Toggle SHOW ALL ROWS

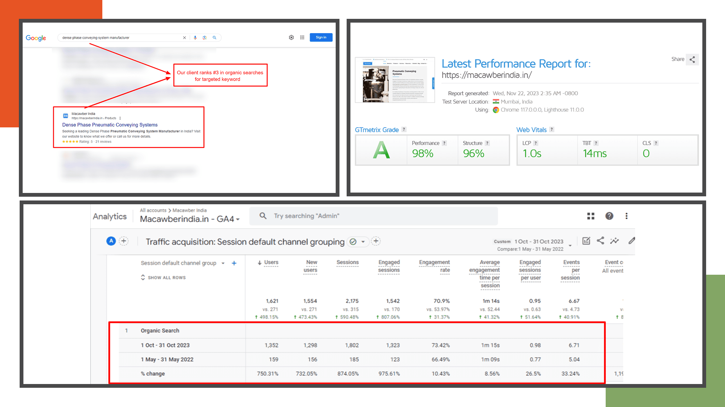point(163,277)
